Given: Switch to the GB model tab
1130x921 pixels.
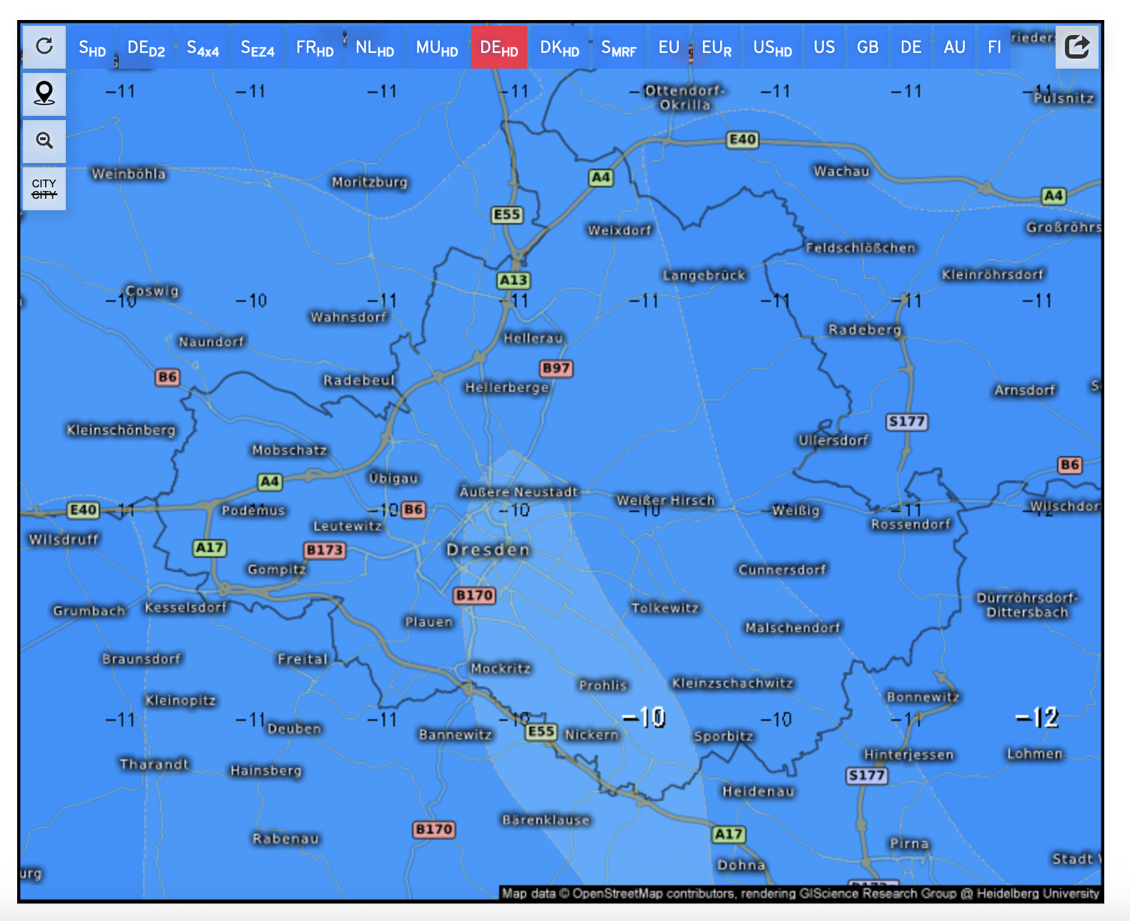Looking at the screenshot, I should pyautogui.click(x=868, y=48).
